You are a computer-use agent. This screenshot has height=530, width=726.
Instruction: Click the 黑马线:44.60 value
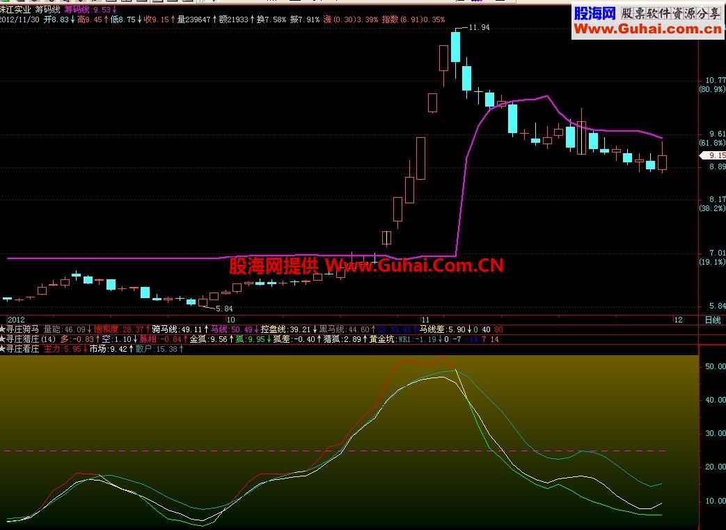click(x=347, y=329)
